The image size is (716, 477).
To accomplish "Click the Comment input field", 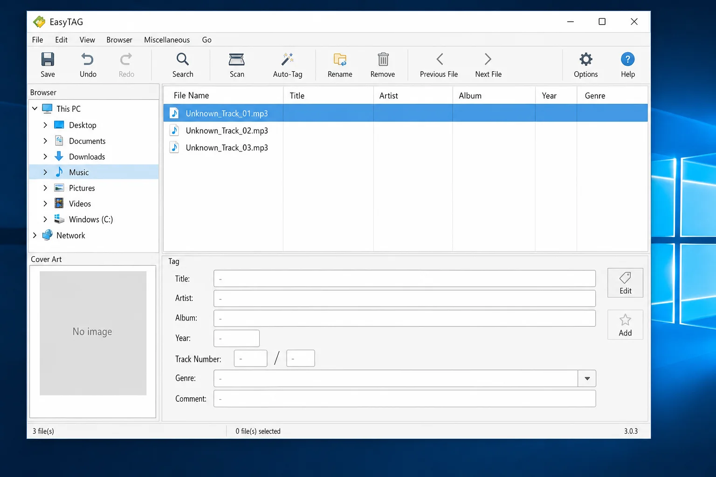I will [x=405, y=399].
